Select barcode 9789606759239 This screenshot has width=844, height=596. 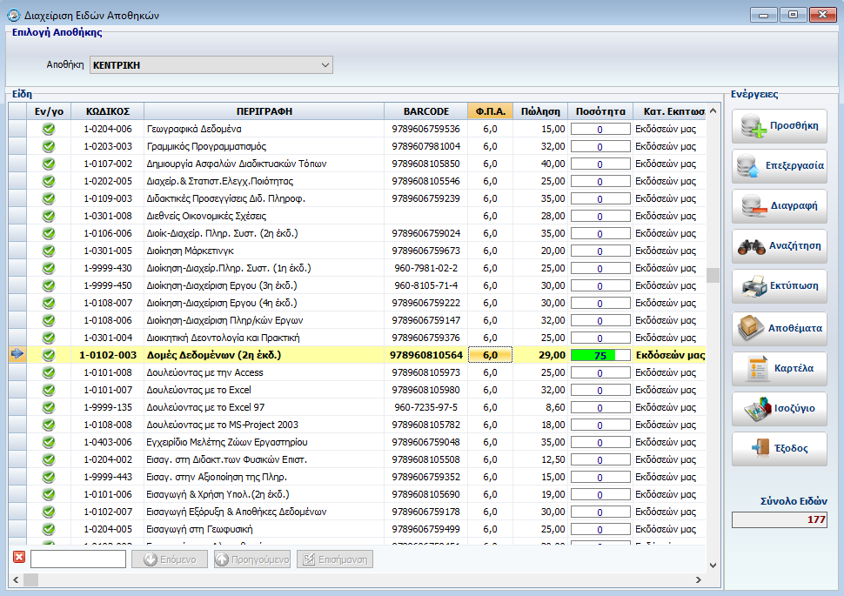click(x=425, y=198)
